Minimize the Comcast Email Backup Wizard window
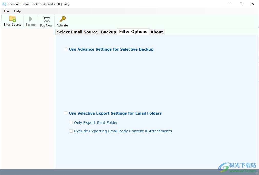Image resolution: width=259 pixels, height=175 pixels. pos(230,4)
